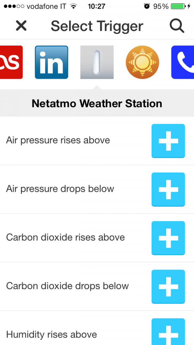Add the Air pressure rises above trigger
Viewport: 194px width, 345px height.
tap(168, 141)
